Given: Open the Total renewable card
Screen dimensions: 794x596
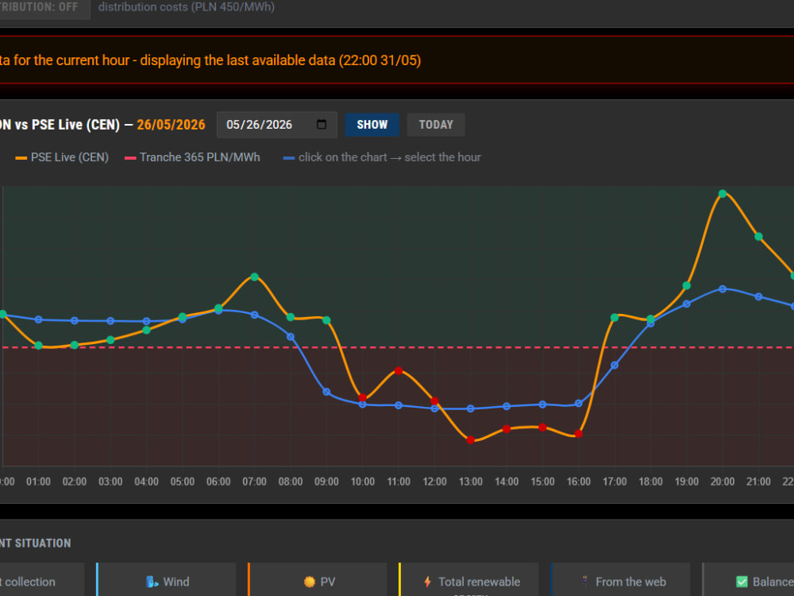Looking at the screenshot, I should [x=469, y=579].
